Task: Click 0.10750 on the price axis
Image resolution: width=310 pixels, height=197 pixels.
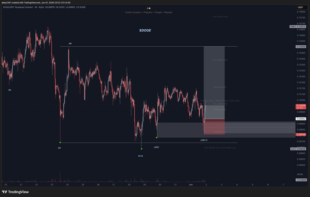Action: pos(301,18)
